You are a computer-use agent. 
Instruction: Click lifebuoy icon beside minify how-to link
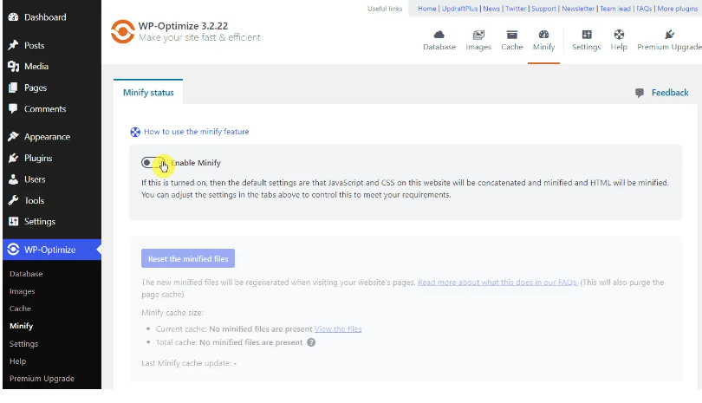point(135,132)
